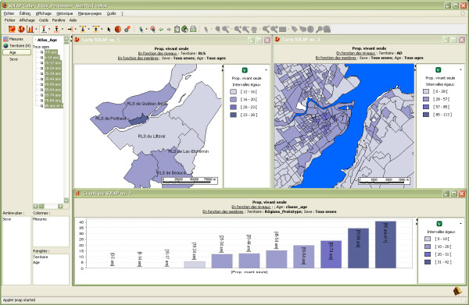Open map 1 legend options arrow
Screen dimensions: 469x305
[x=267, y=70]
